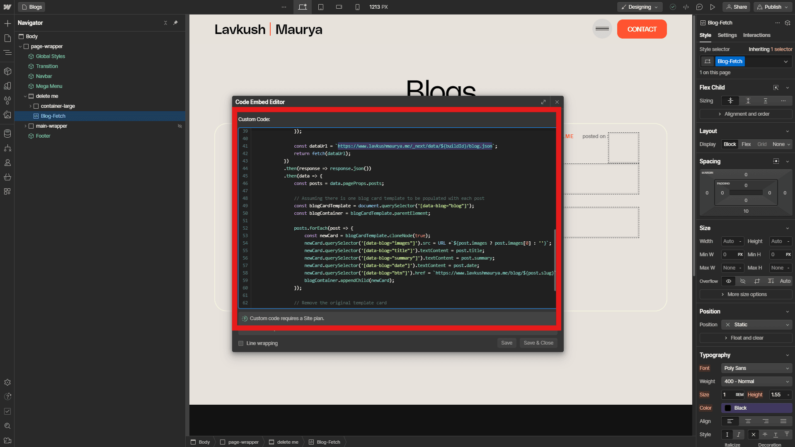Screen dimensions: 795x447
Task: Expand container-large tree item
Action: click(30, 106)
